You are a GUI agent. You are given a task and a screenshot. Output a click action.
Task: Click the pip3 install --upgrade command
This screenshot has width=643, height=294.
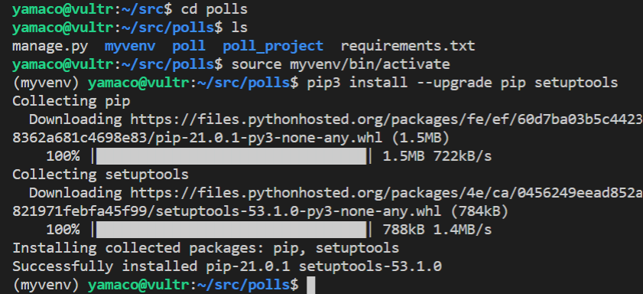pos(462,83)
